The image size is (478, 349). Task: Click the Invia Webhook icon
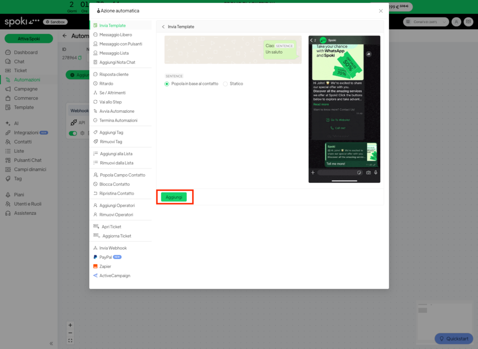[95, 248]
